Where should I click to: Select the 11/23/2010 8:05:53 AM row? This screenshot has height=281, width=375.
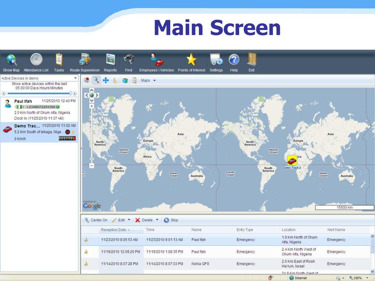226,240
